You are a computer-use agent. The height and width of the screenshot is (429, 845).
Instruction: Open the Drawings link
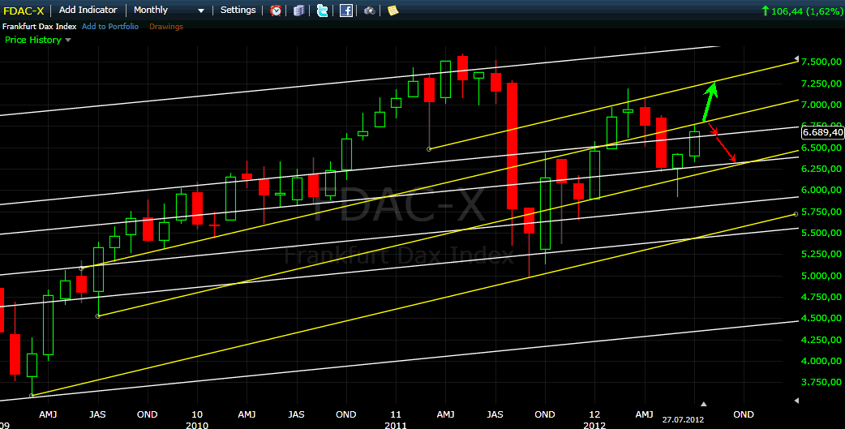pos(166,27)
